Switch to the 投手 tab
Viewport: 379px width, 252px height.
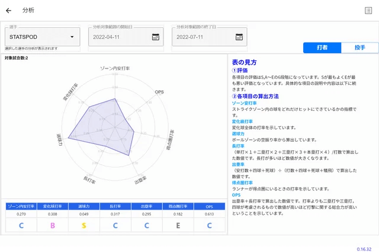click(x=359, y=48)
